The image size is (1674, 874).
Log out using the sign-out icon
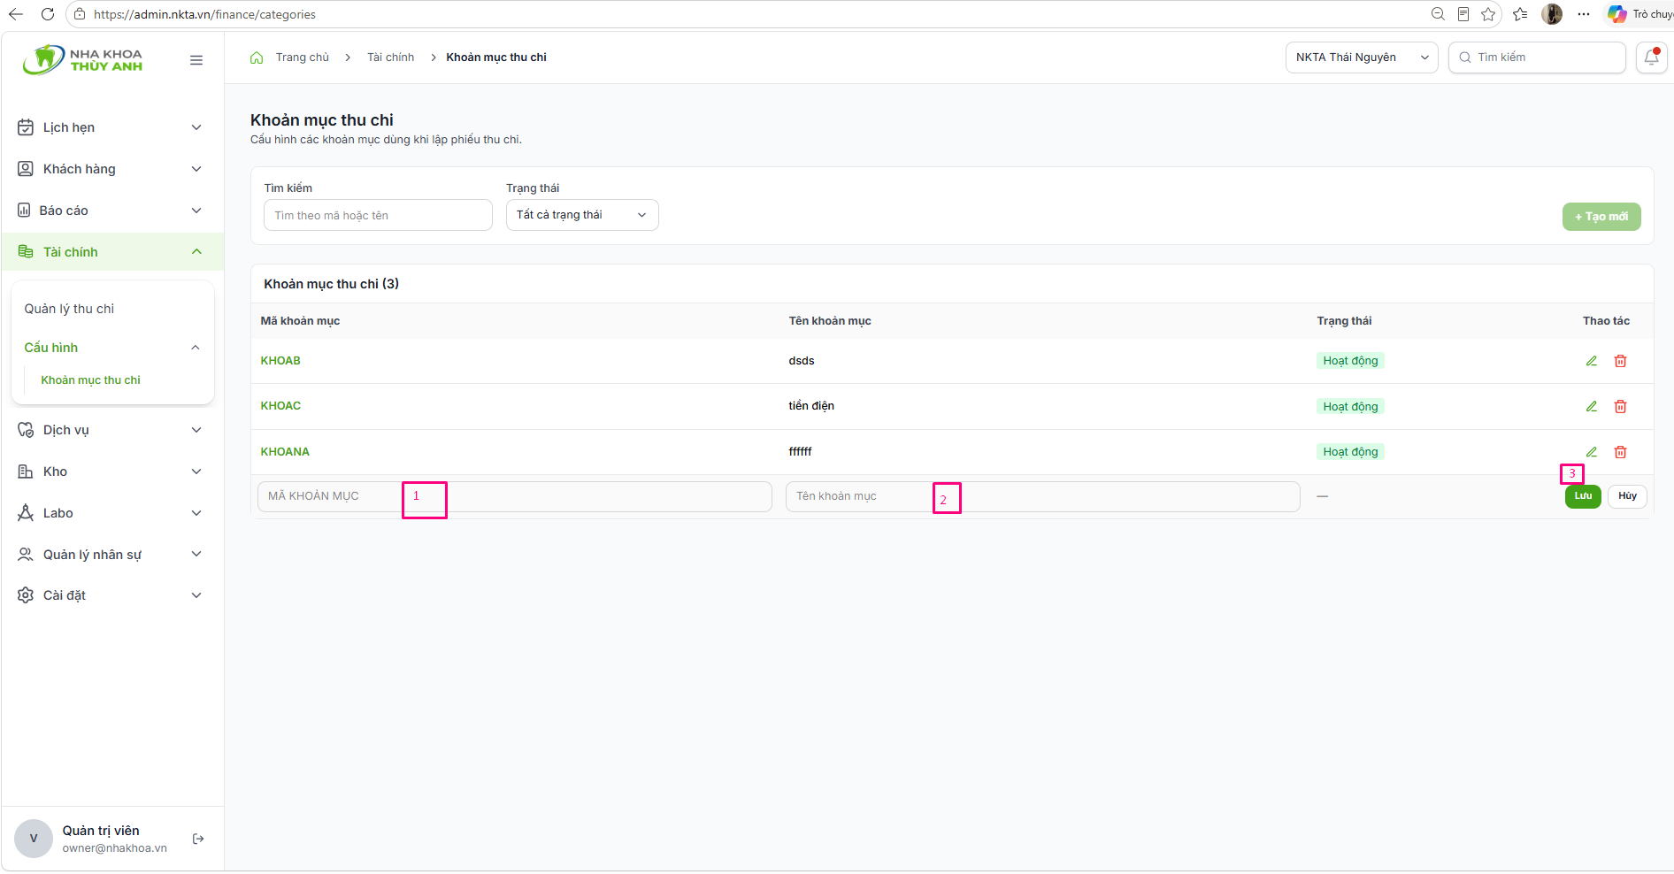pyautogui.click(x=198, y=839)
